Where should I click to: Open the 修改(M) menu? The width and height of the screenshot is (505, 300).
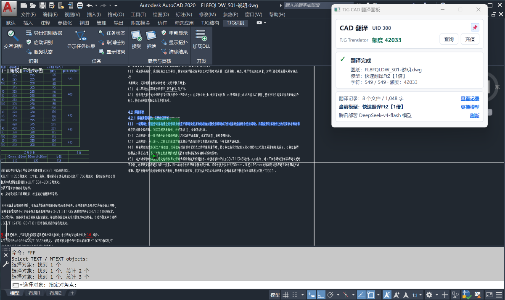coord(207,15)
